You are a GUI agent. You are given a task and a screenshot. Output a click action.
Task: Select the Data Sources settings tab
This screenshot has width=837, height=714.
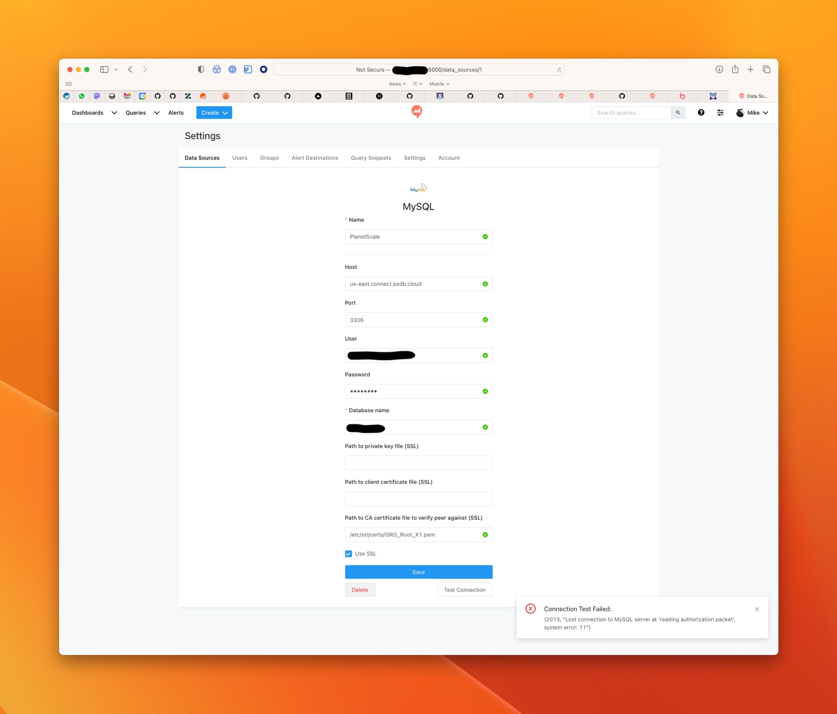pyautogui.click(x=202, y=158)
